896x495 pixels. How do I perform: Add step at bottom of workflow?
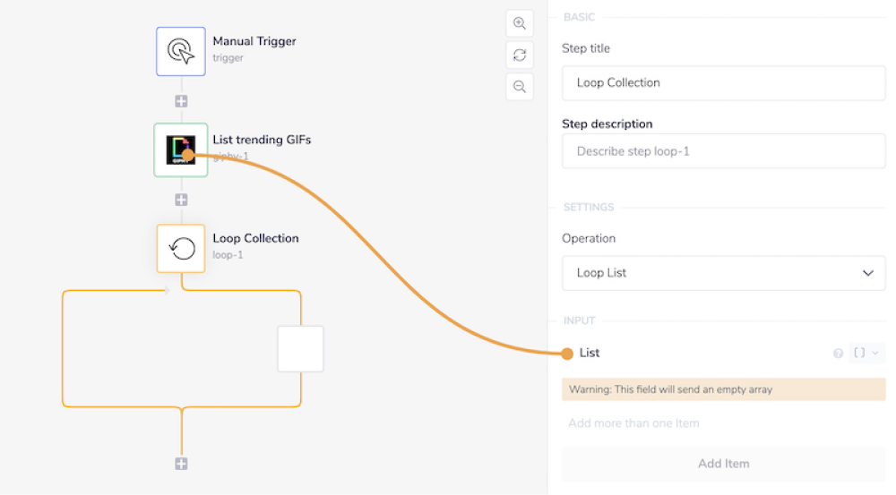click(x=181, y=464)
